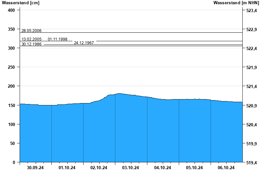Screen dimensions: 262x180
Task: Select the 24.12.1967 historic level label
Action: [x=84, y=43]
